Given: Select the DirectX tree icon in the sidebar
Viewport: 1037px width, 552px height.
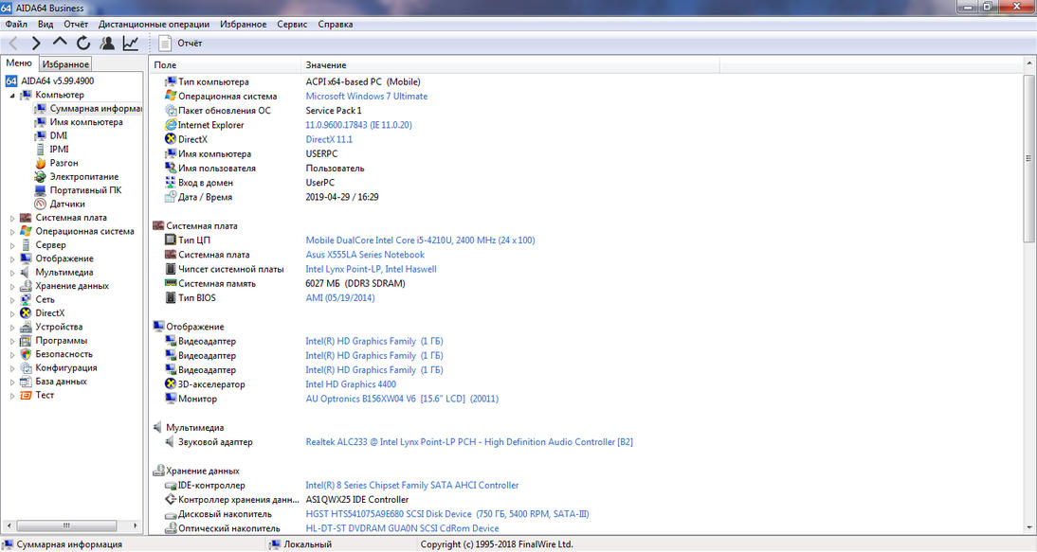Looking at the screenshot, I should [x=26, y=313].
